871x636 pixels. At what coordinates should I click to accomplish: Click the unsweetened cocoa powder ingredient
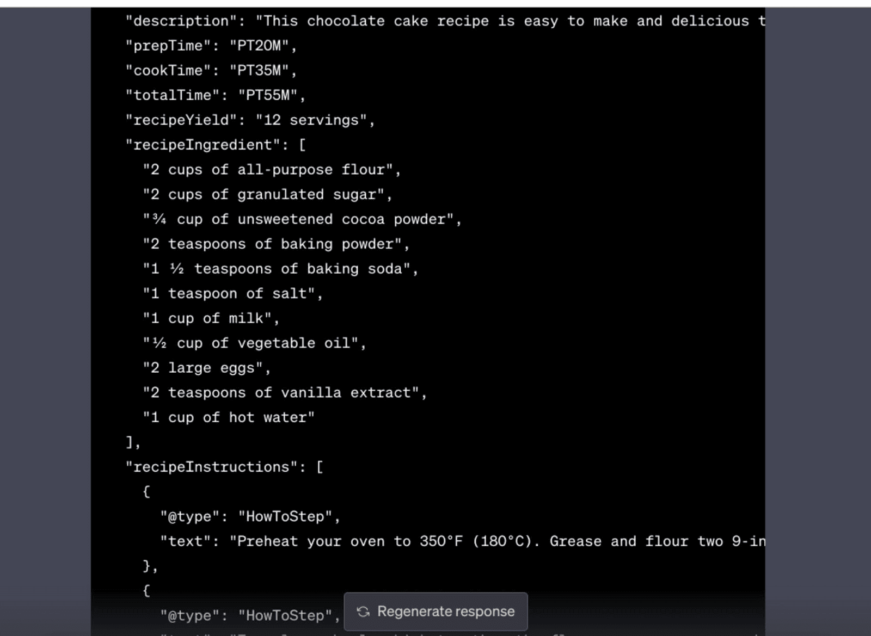pos(302,219)
